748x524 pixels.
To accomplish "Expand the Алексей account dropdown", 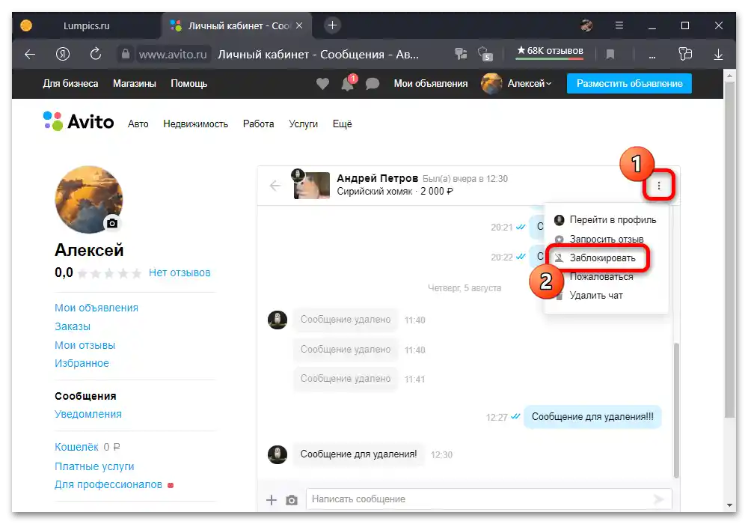I will click(529, 84).
